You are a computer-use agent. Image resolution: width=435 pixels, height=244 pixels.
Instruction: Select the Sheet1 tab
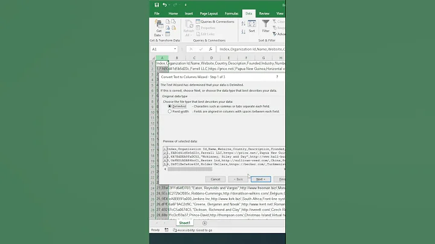pos(184,223)
